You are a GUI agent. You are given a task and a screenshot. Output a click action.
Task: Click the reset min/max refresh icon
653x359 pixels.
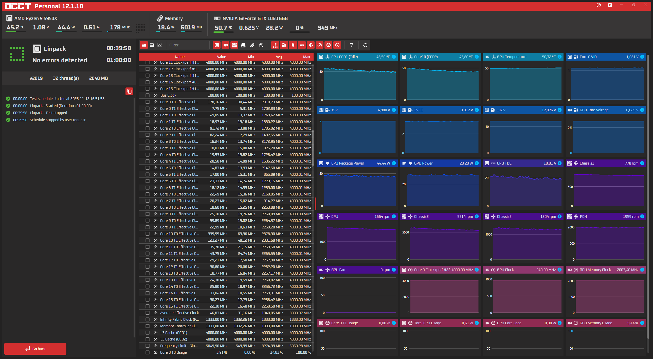pos(365,45)
